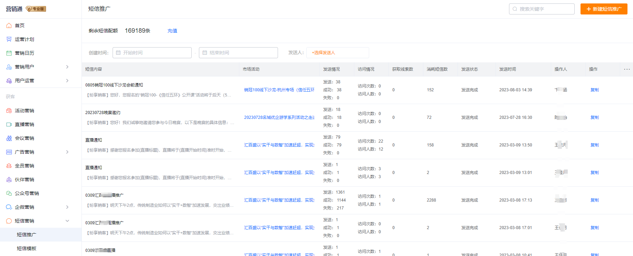Image resolution: width=633 pixels, height=256 pixels.
Task: Click the 新建短信推广 button
Action: click(604, 9)
